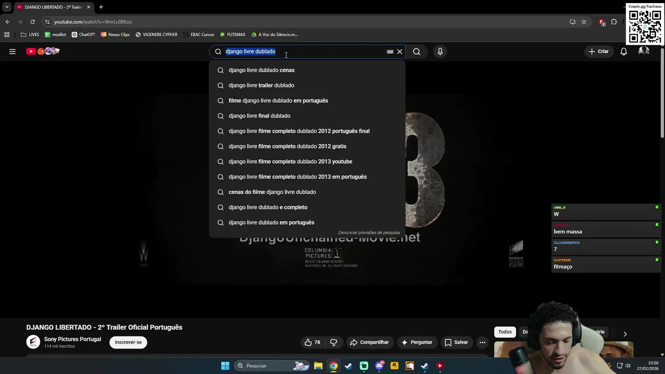Open new browser tab
Viewport: 665px width, 374px height.
tap(101, 7)
